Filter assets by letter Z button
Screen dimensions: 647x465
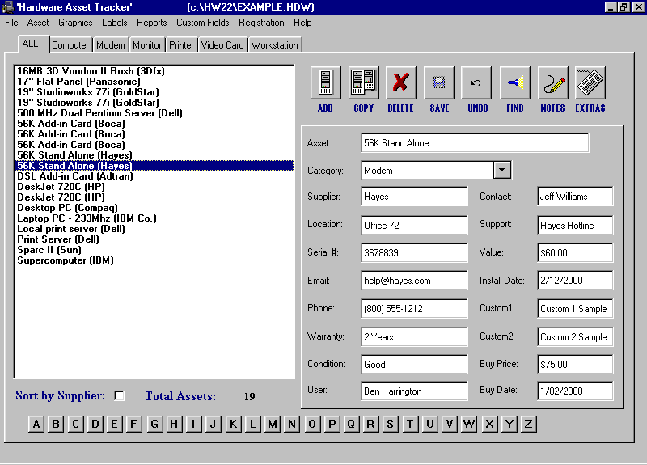(528, 424)
